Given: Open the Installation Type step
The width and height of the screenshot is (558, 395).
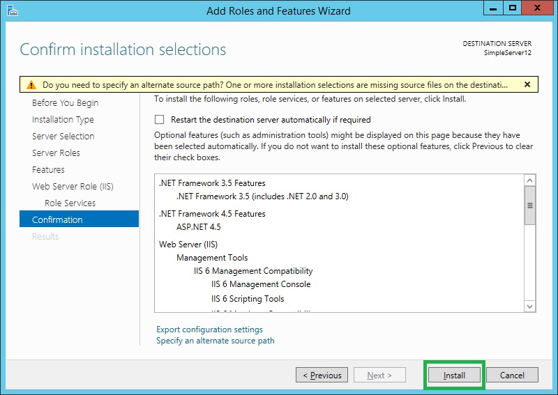Looking at the screenshot, I should click(x=63, y=120).
